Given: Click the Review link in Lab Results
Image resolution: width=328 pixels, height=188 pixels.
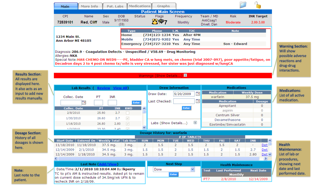Looking at the screenshot, I should (104, 88).
